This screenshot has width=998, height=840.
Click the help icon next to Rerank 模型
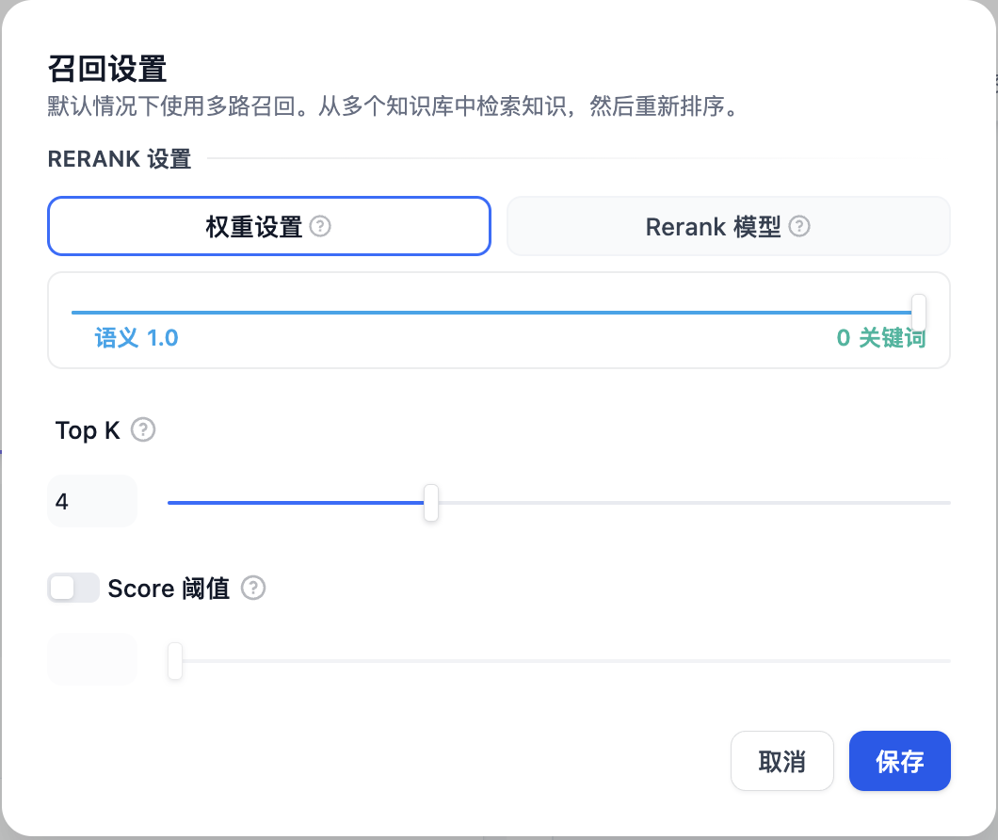click(799, 227)
